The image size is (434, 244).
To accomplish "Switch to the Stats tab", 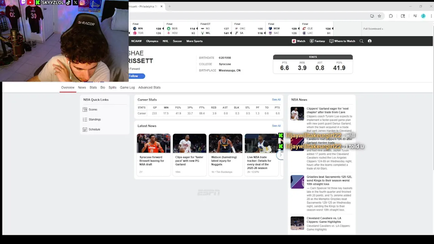I will [93, 87].
